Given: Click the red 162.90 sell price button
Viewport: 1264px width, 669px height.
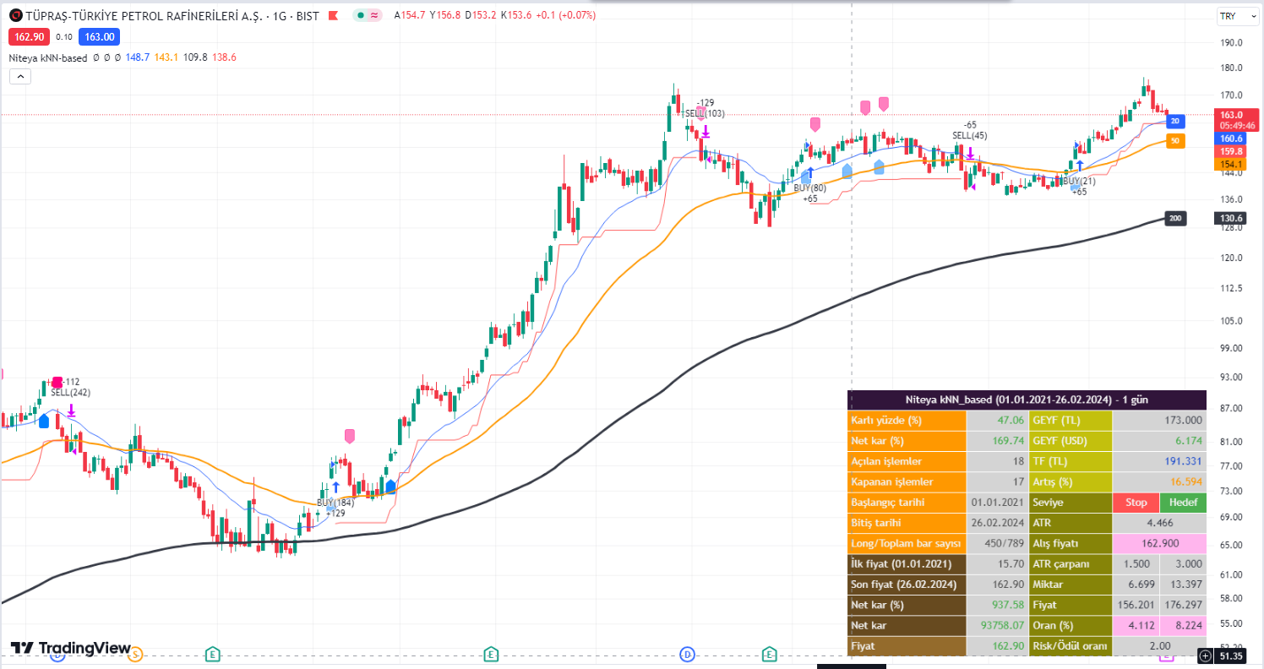Looking at the screenshot, I should click(x=29, y=36).
